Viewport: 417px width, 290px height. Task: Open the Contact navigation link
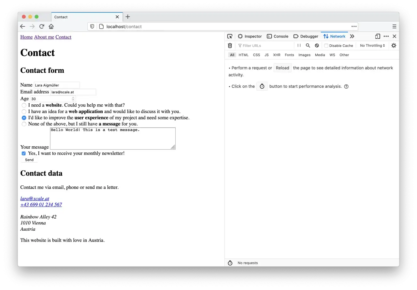point(63,37)
